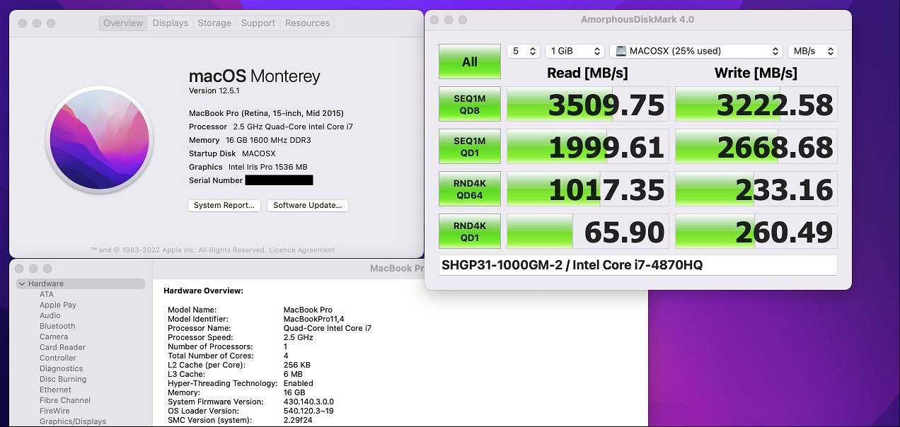Click the System Report button

point(224,205)
